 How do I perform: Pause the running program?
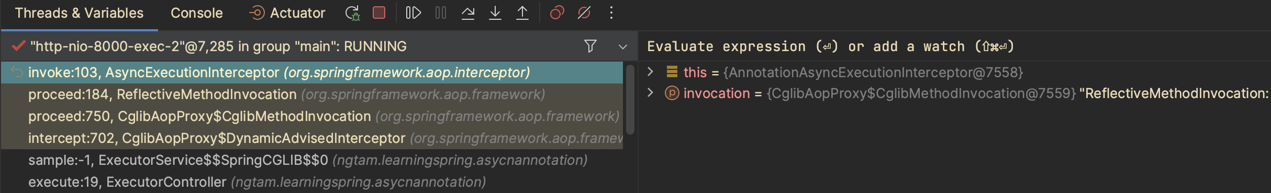click(441, 13)
